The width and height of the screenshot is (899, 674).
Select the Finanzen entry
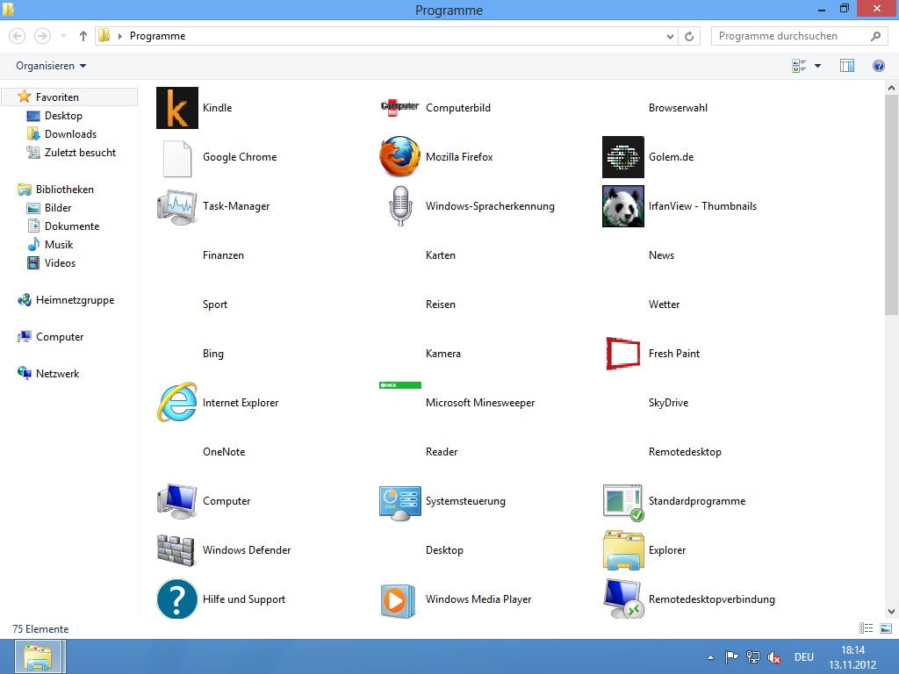pos(223,255)
